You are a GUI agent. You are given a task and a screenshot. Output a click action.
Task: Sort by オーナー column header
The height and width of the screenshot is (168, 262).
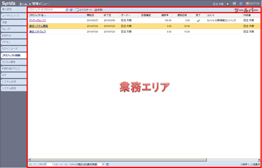(x=129, y=15)
